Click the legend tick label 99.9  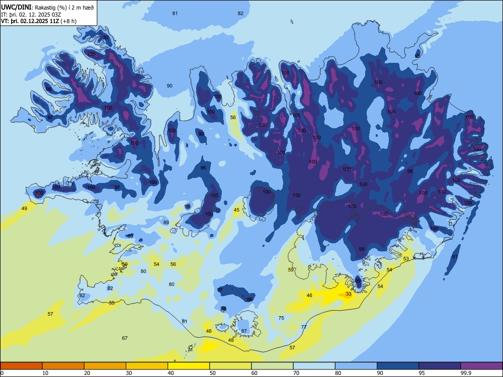466,373
